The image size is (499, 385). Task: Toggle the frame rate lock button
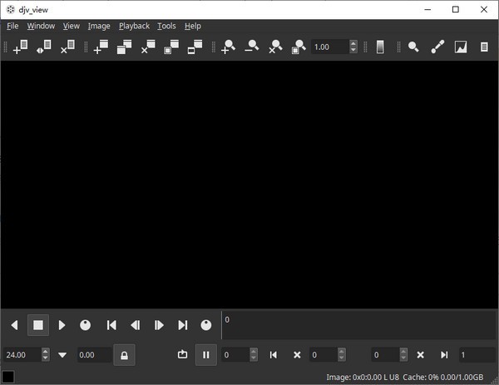pyautogui.click(x=124, y=355)
